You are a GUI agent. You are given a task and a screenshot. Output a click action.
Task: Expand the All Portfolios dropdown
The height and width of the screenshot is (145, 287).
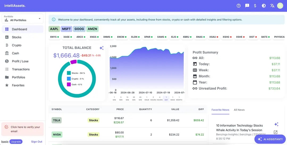coord(23,19)
